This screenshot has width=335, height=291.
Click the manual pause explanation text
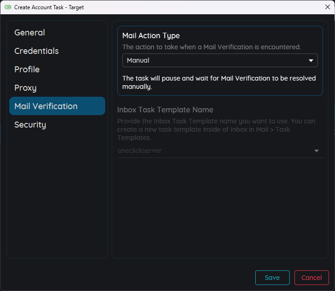point(219,82)
